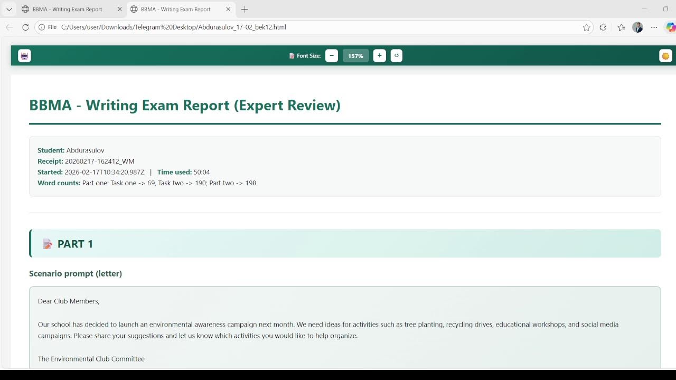Screen dimensions: 676x380
Task: Close the first BBMA browser tab
Action: tap(119, 9)
